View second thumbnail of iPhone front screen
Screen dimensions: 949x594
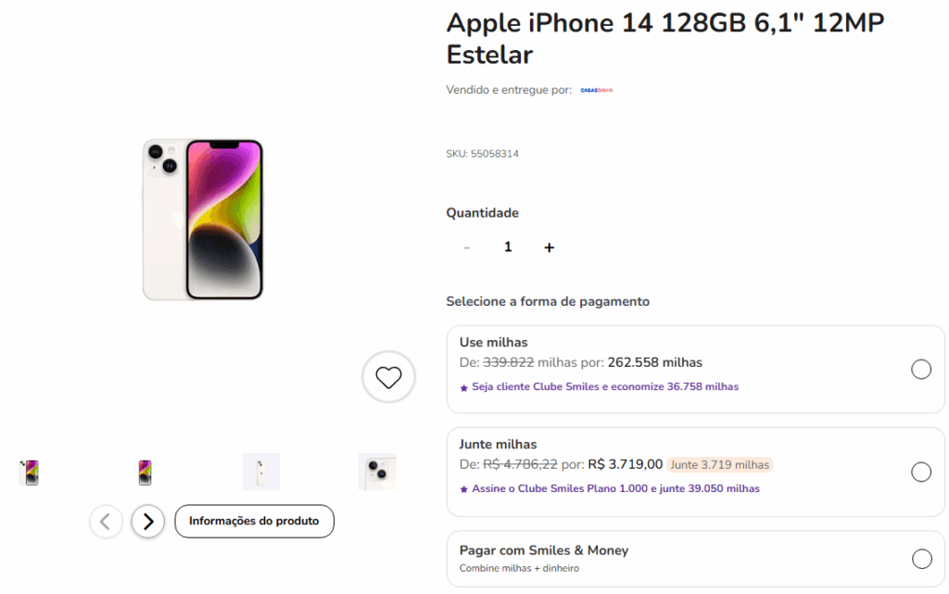[x=145, y=473]
